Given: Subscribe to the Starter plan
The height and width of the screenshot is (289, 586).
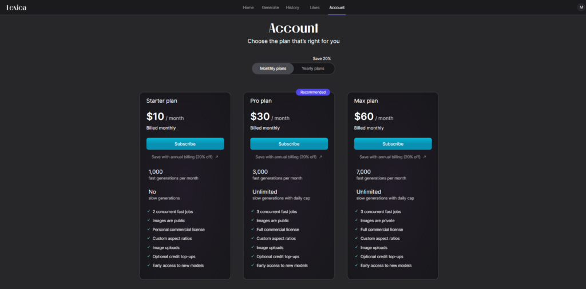Looking at the screenshot, I should point(185,143).
